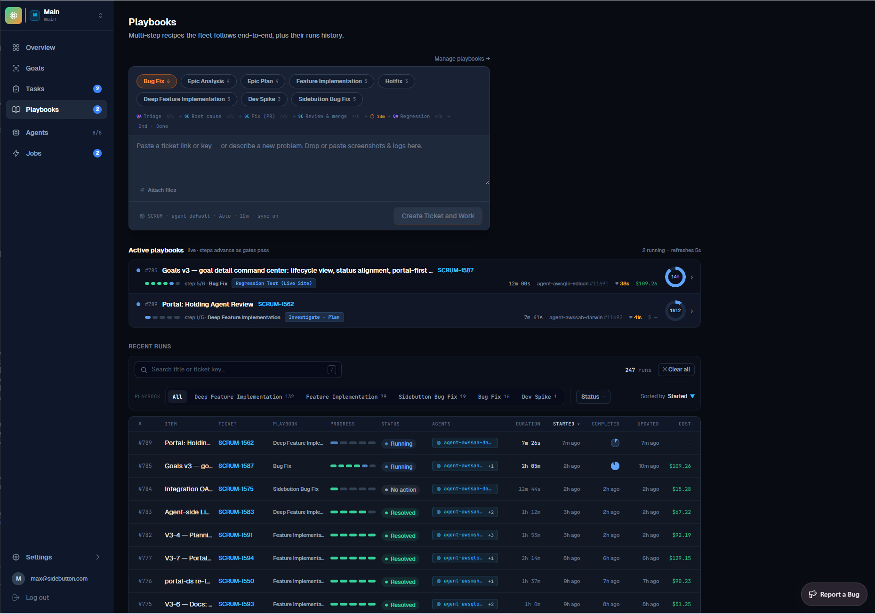Click the agent-awsqlo chip in row #777
The height and width of the screenshot is (614, 875).
[465, 558]
